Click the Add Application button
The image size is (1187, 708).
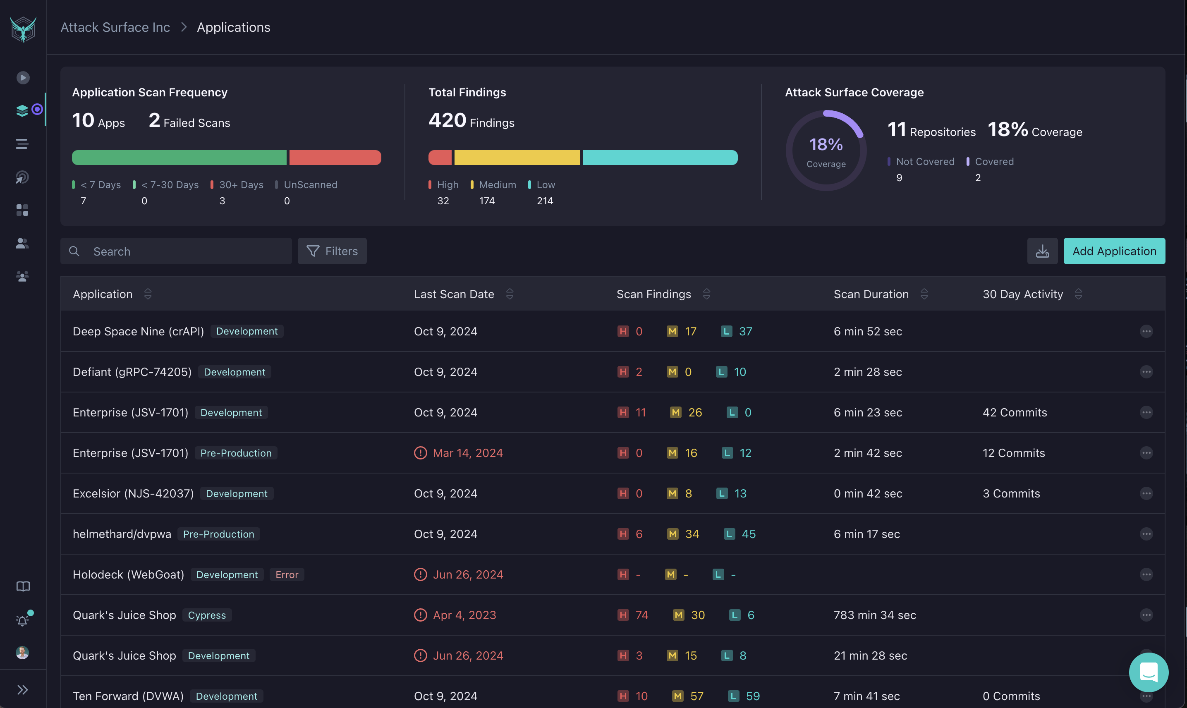(1114, 251)
